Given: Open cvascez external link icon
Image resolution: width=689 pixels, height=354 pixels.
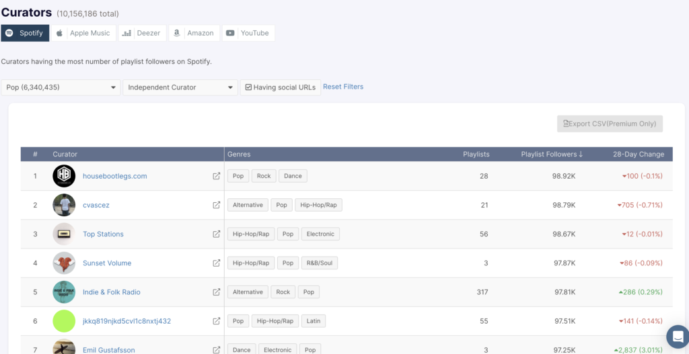Looking at the screenshot, I should tap(216, 205).
